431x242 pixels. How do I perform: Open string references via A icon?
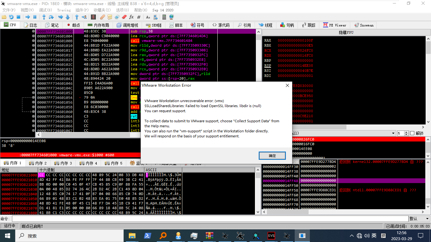pyautogui.click(x=147, y=17)
